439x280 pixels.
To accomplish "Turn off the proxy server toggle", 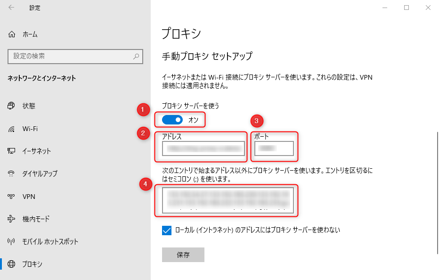I will pyautogui.click(x=172, y=120).
